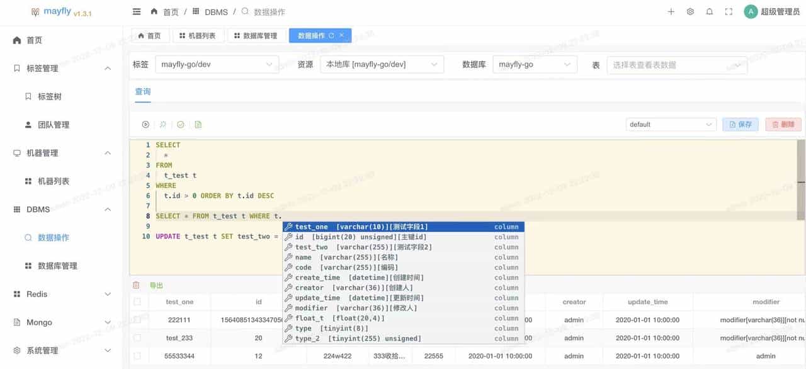Expand the default dropdown near 保存
Screen dimensions: 806x369
tap(671, 124)
